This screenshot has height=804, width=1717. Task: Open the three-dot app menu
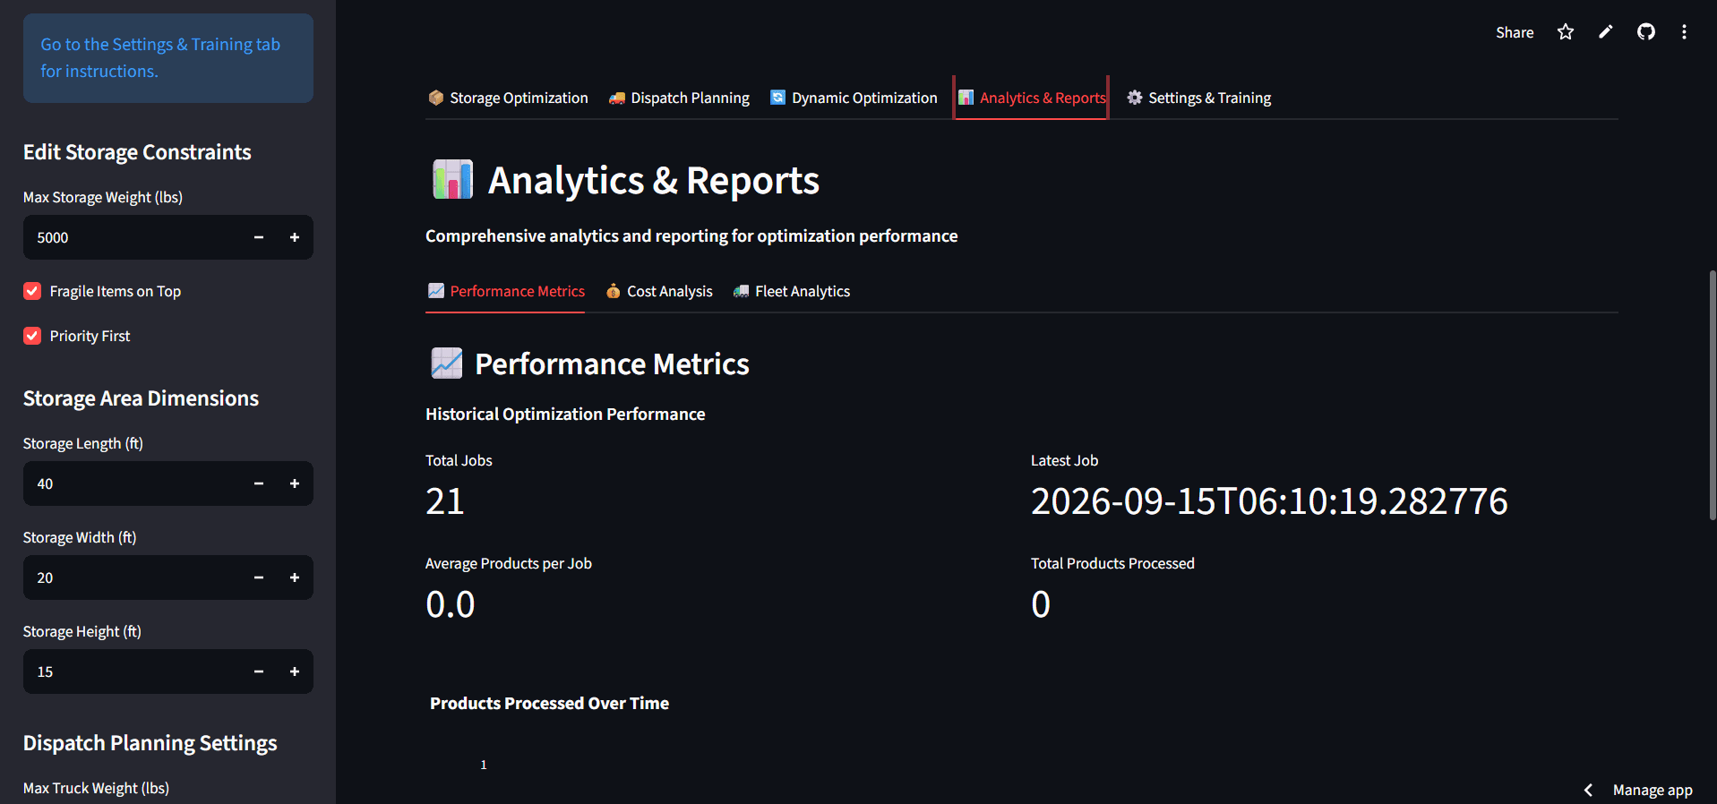coord(1684,32)
